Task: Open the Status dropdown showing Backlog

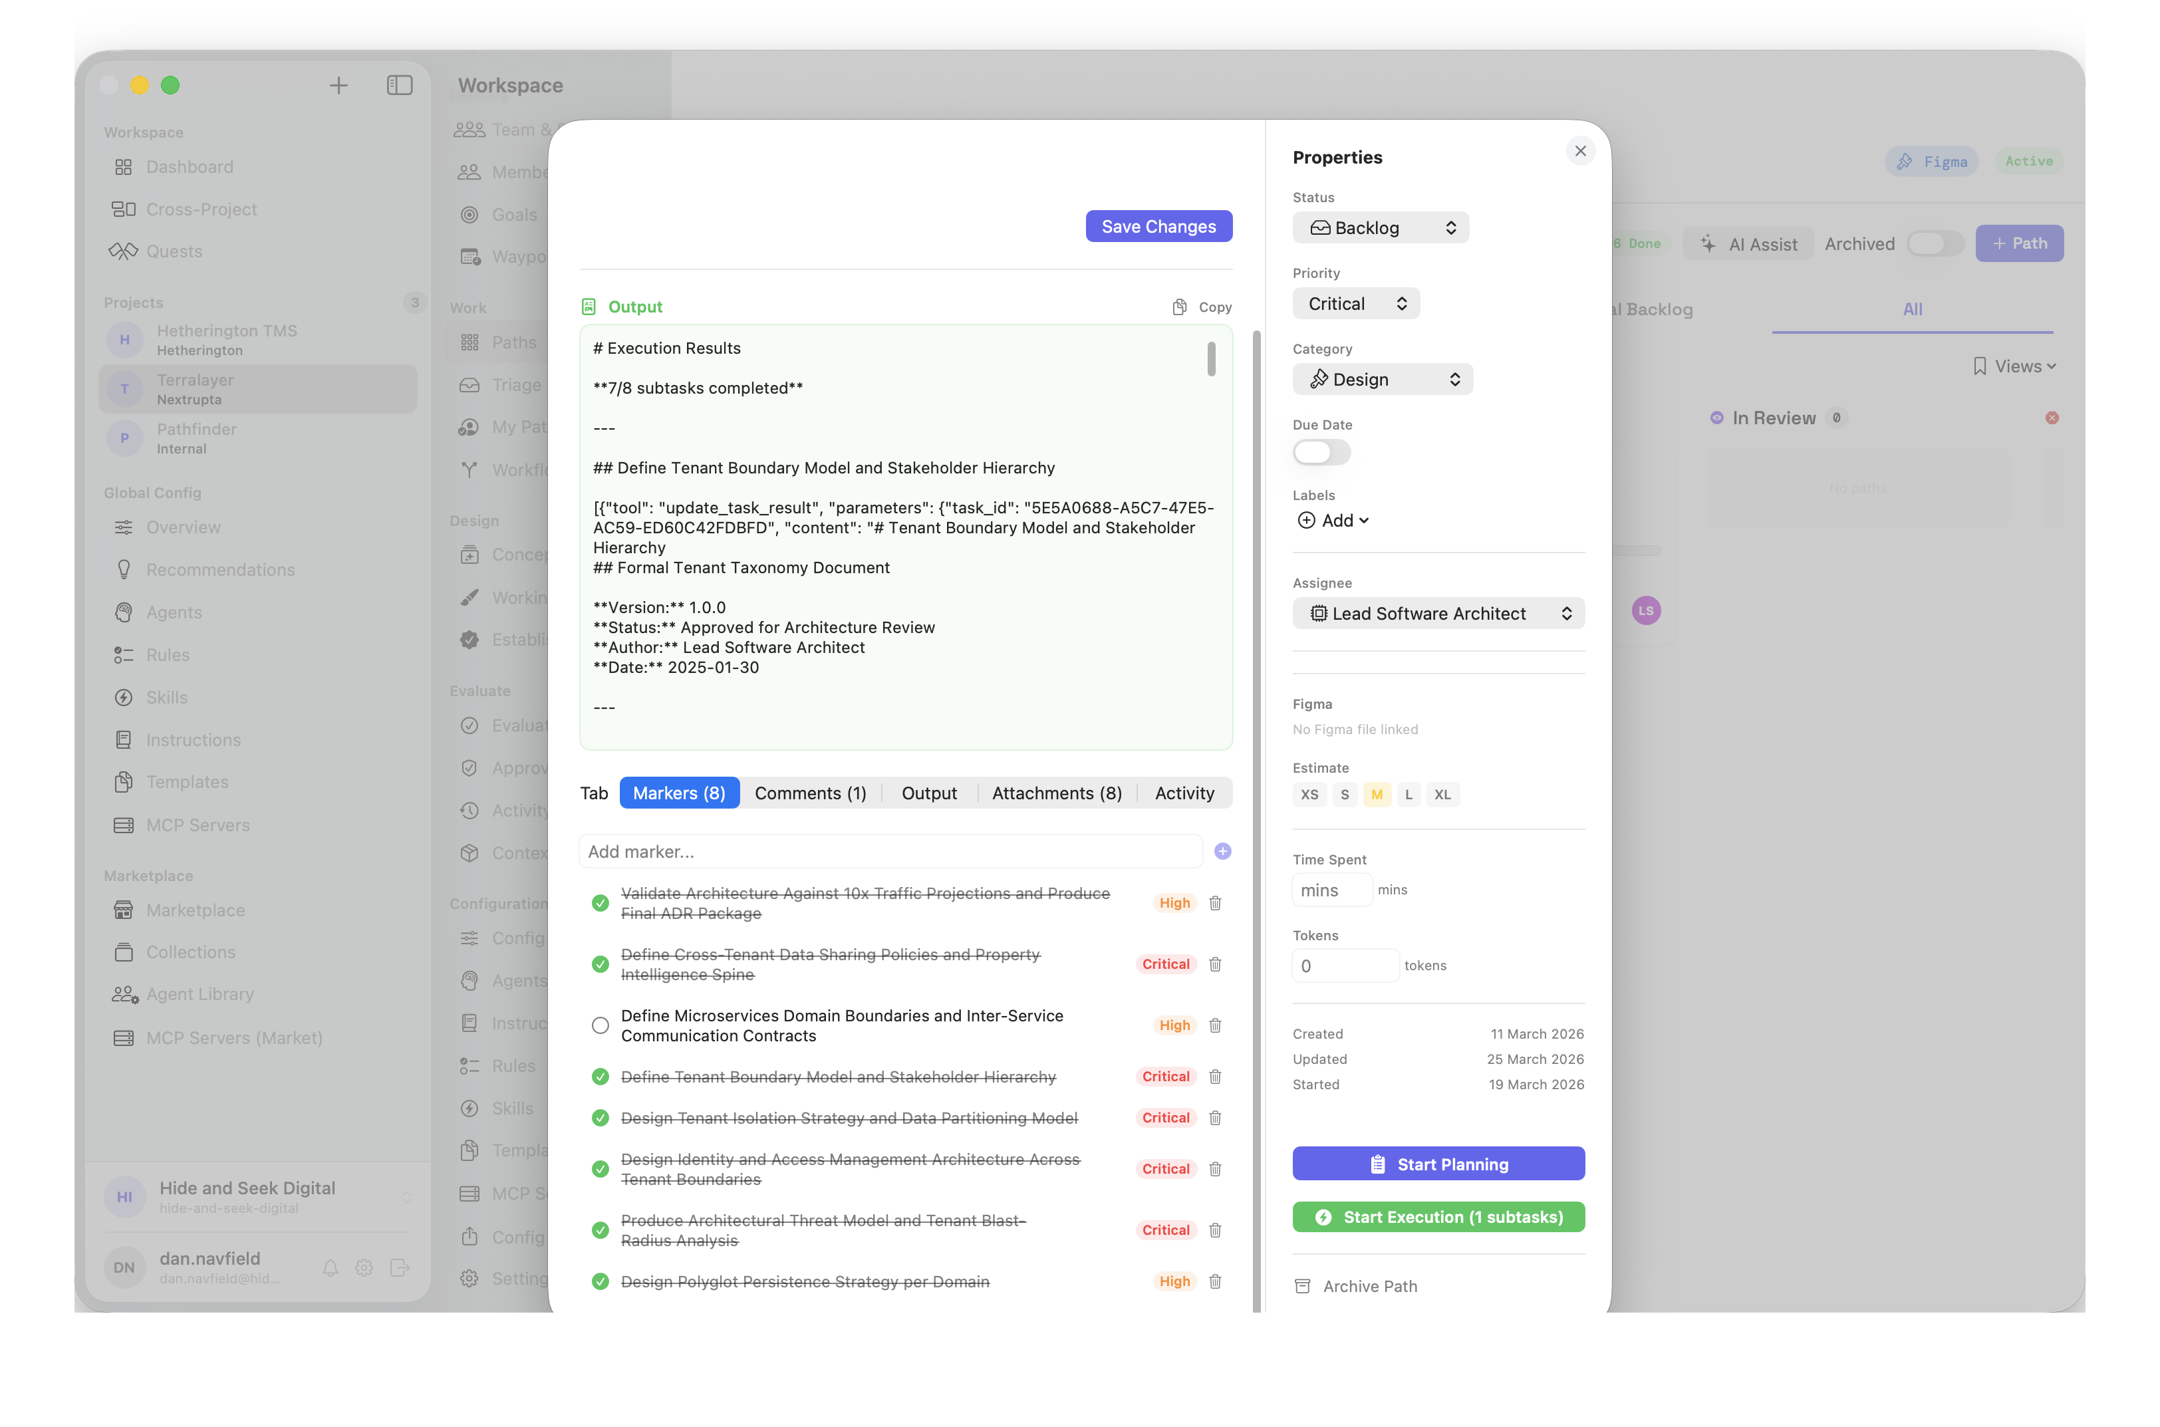Action: point(1380,227)
